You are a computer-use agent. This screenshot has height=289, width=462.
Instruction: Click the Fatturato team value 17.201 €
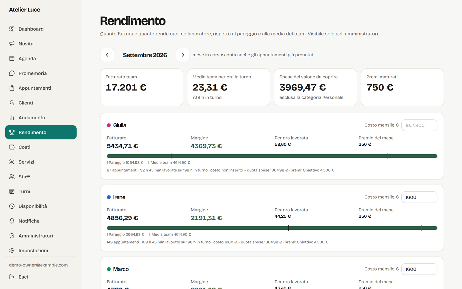tap(126, 87)
